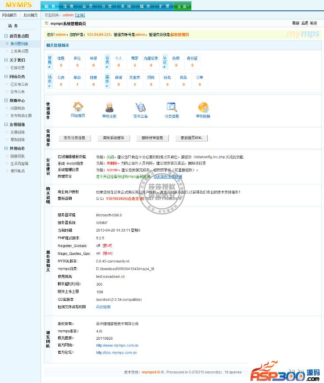This screenshot has width=324, height=383.
Task: Collapse the 首页焦点图 sidebar group
Action: coord(6,36)
